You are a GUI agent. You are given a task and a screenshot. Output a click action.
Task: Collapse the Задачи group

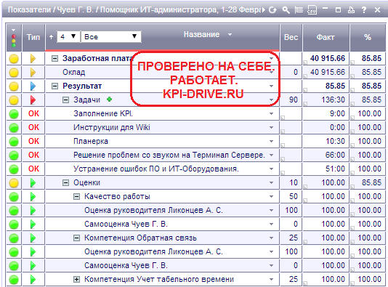click(65, 100)
